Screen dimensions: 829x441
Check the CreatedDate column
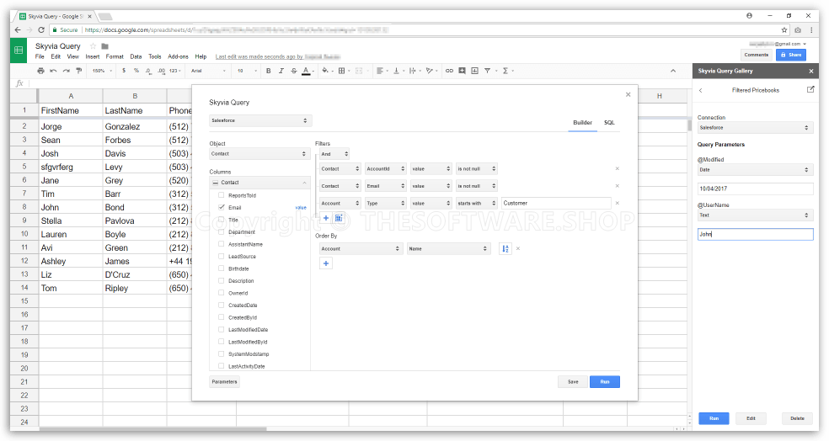222,306
